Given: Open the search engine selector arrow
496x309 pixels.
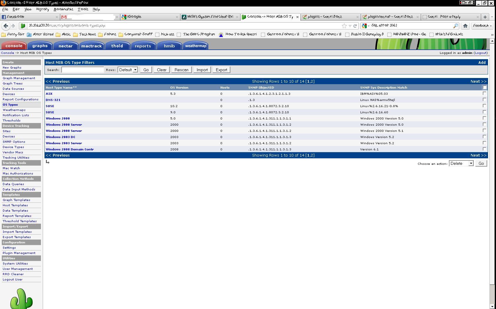Looking at the screenshot, I should 368,26.
